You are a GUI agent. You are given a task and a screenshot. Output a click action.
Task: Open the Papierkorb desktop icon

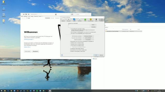click(x=4, y=15)
